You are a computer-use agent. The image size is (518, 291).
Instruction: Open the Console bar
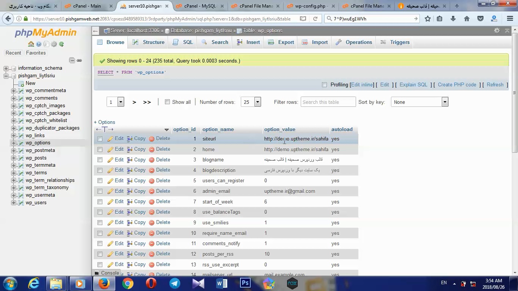point(107,273)
